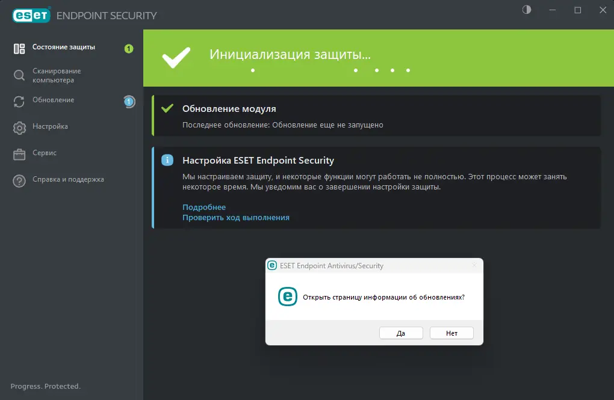
Task: Click the Подробнее link
Action: click(x=204, y=207)
